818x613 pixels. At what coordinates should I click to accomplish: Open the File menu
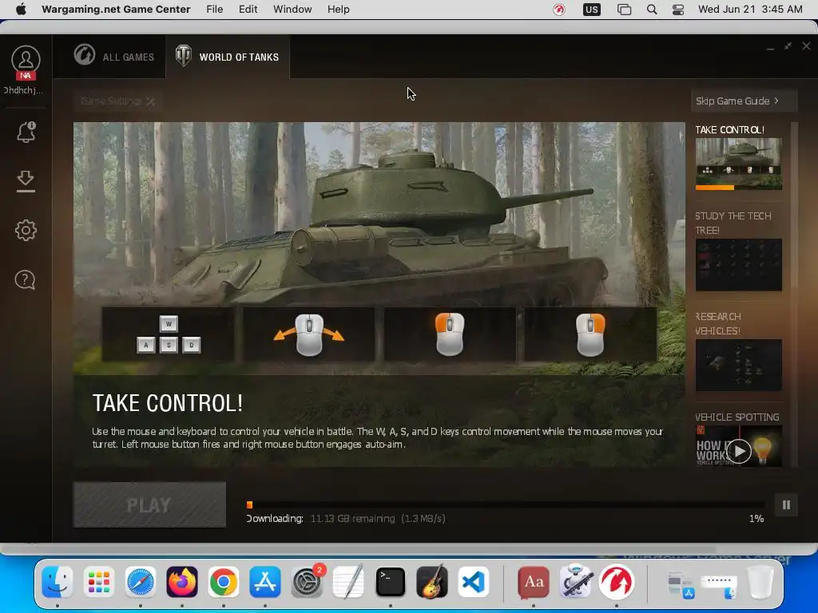pyautogui.click(x=214, y=10)
